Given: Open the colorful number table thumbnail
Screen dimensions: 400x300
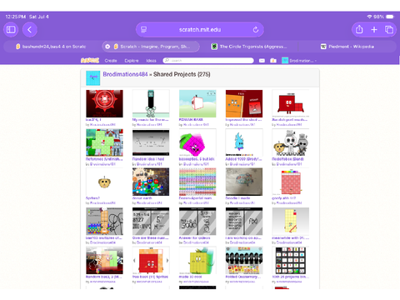Looking at the screenshot, I should 197,182.
